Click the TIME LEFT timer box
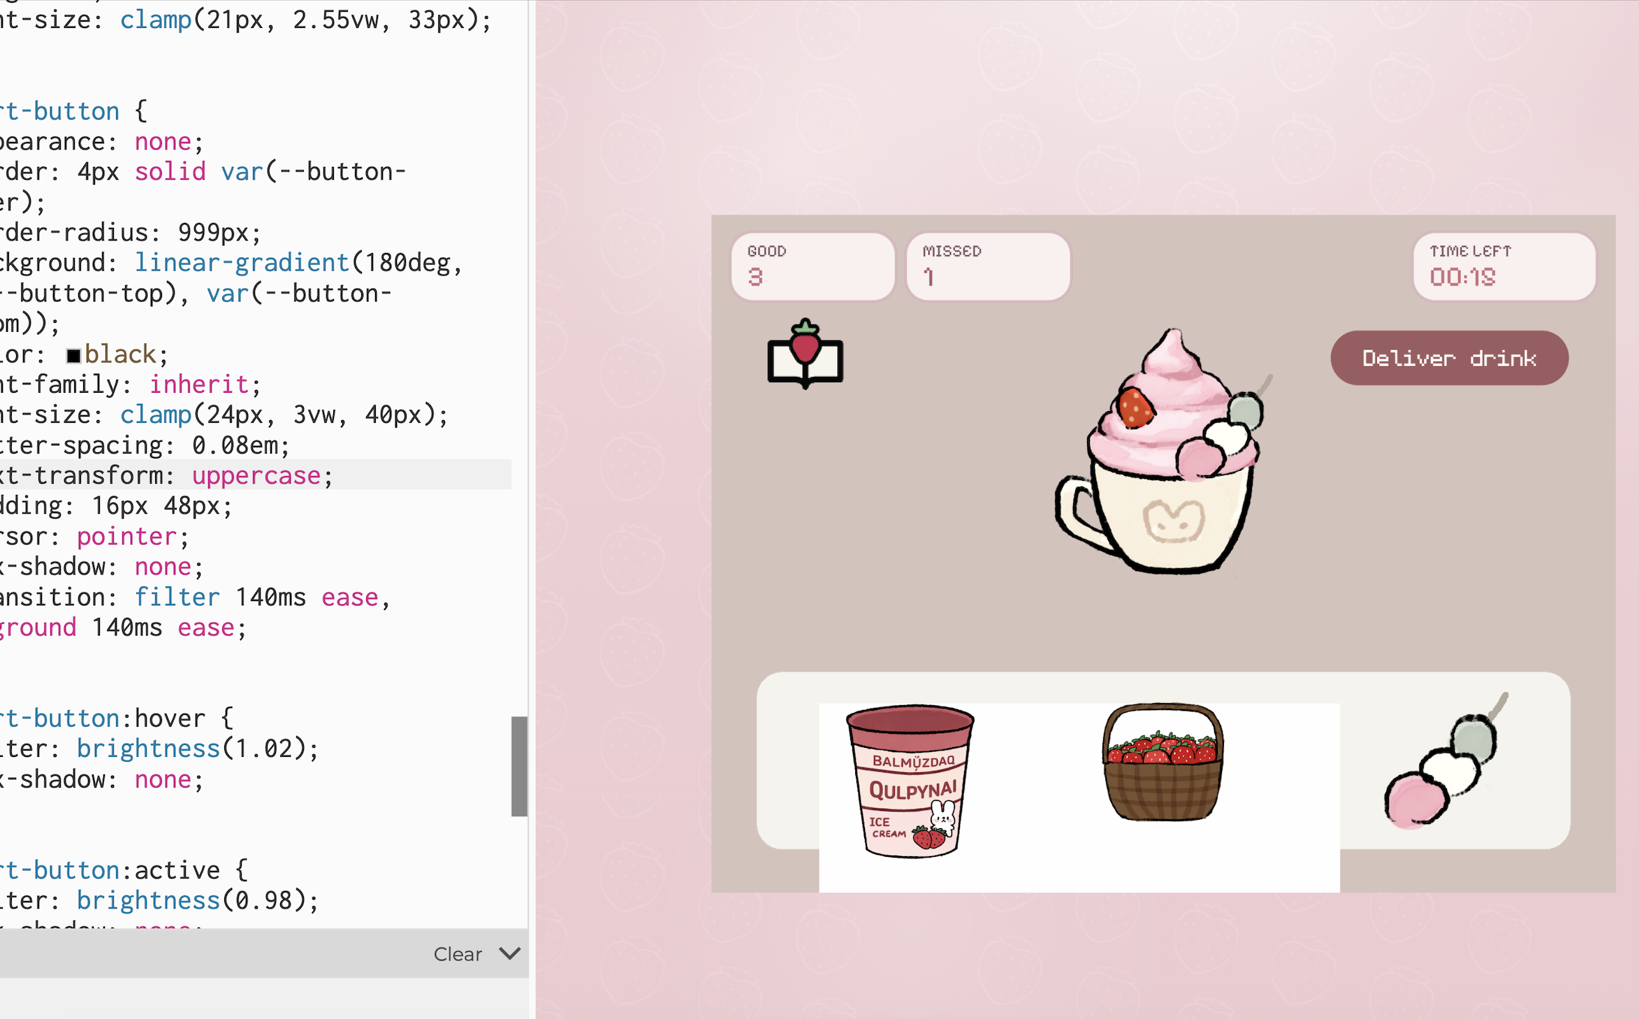This screenshot has height=1019, width=1639. coord(1503,267)
